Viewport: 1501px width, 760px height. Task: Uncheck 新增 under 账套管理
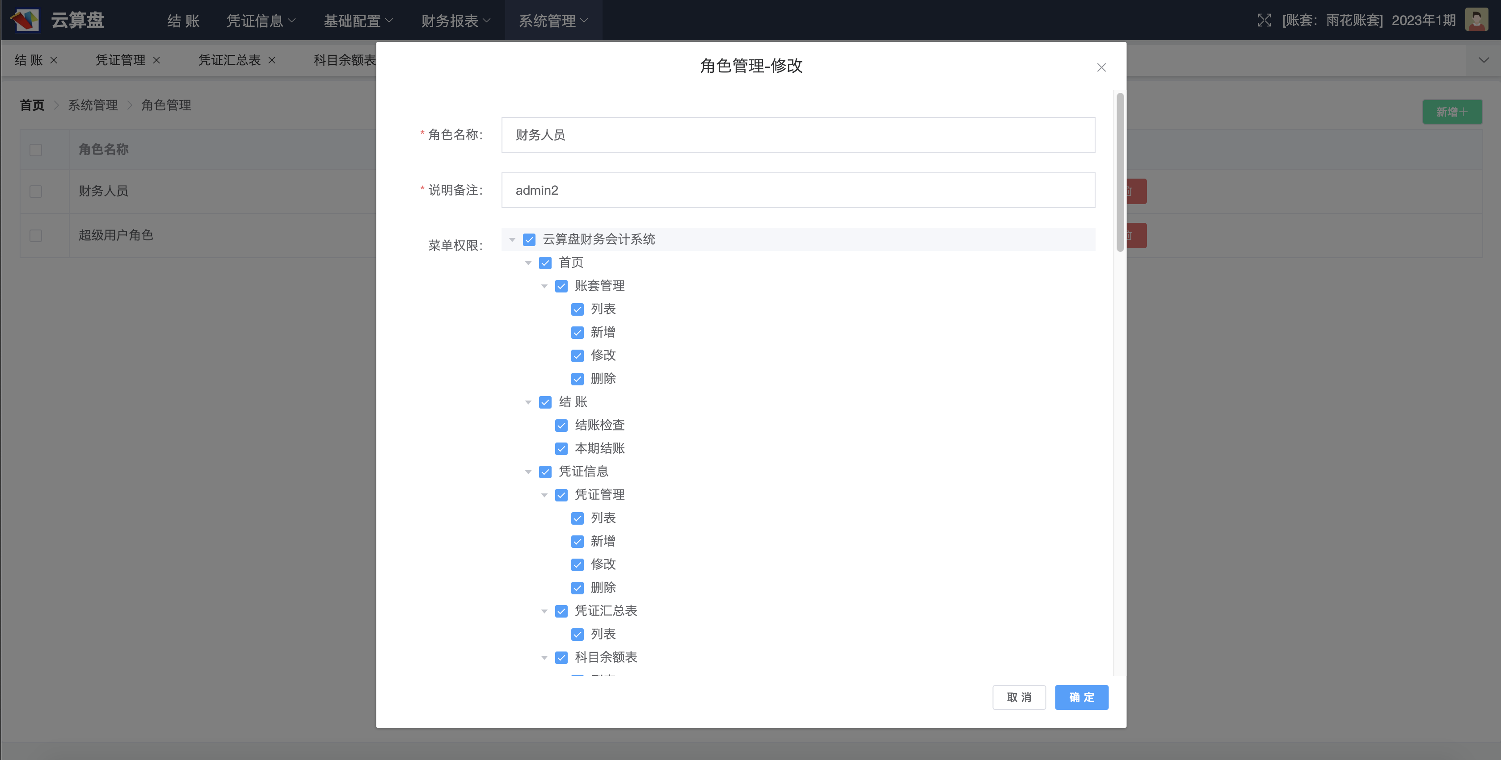pos(578,333)
